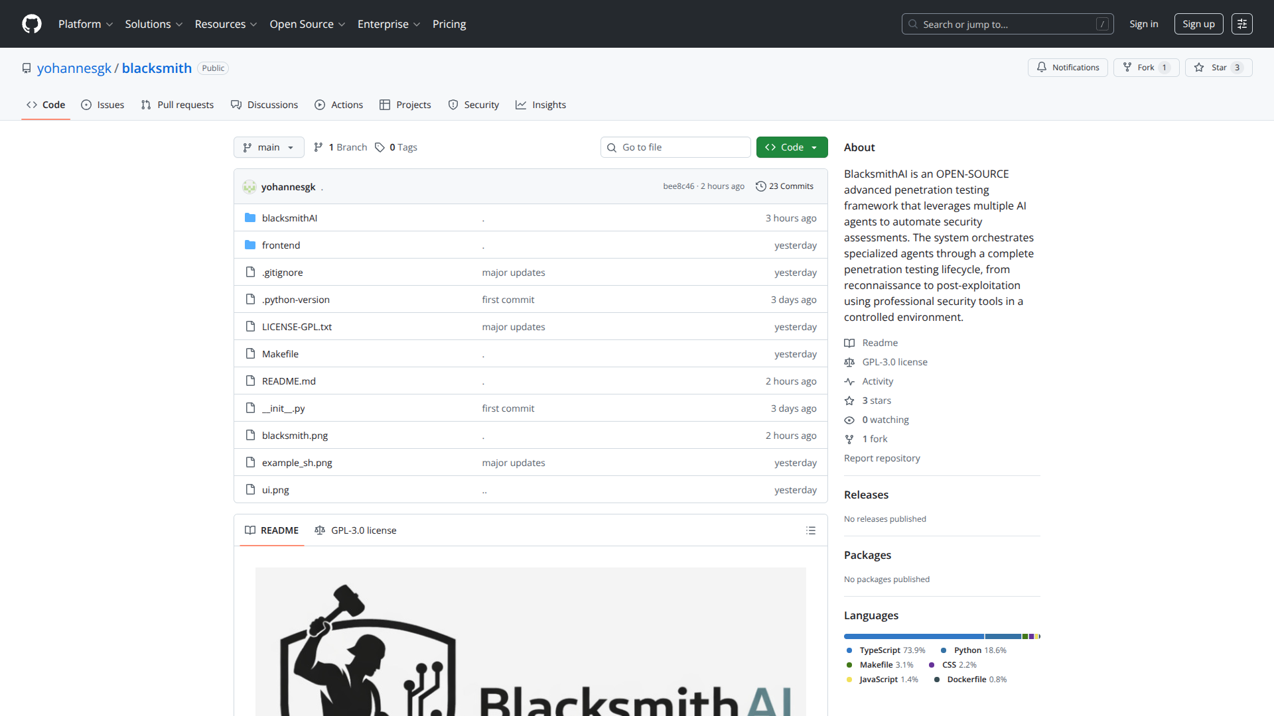Click the blacksmithAI folder icon
The width and height of the screenshot is (1274, 716).
click(x=250, y=218)
